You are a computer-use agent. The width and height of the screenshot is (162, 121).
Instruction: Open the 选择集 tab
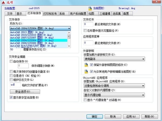[x=117, y=14]
